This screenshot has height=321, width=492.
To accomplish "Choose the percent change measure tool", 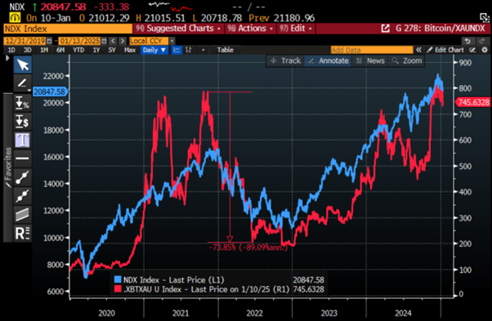I will point(23,102).
